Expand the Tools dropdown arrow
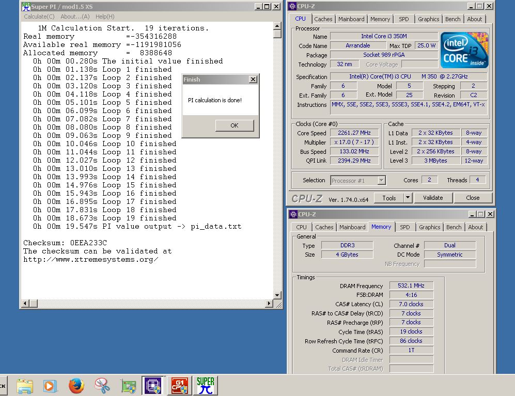The width and height of the screenshot is (515, 396). point(408,198)
